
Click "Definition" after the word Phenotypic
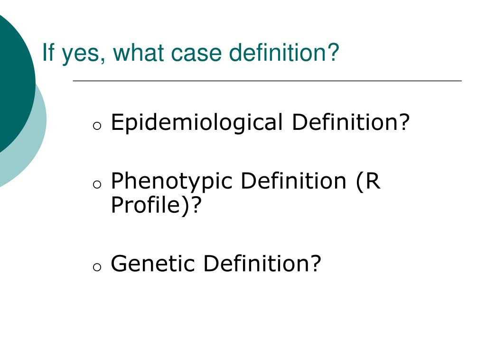click(293, 181)
